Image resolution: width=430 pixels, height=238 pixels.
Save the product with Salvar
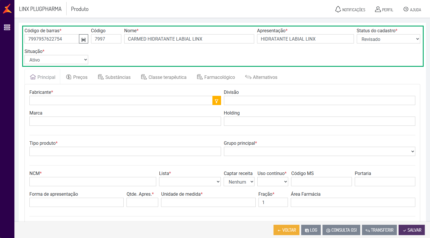point(412,230)
